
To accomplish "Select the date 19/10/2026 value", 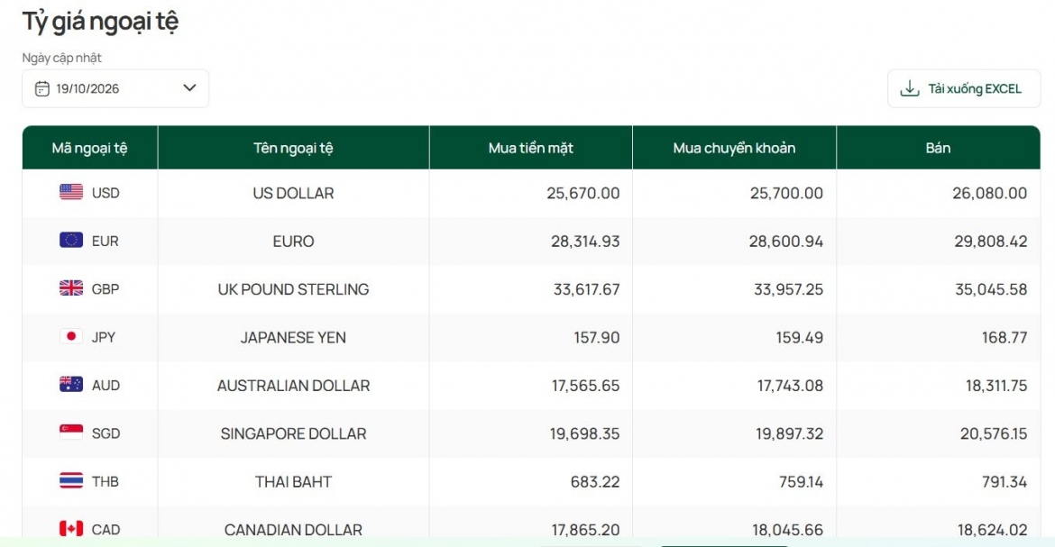I will [87, 89].
